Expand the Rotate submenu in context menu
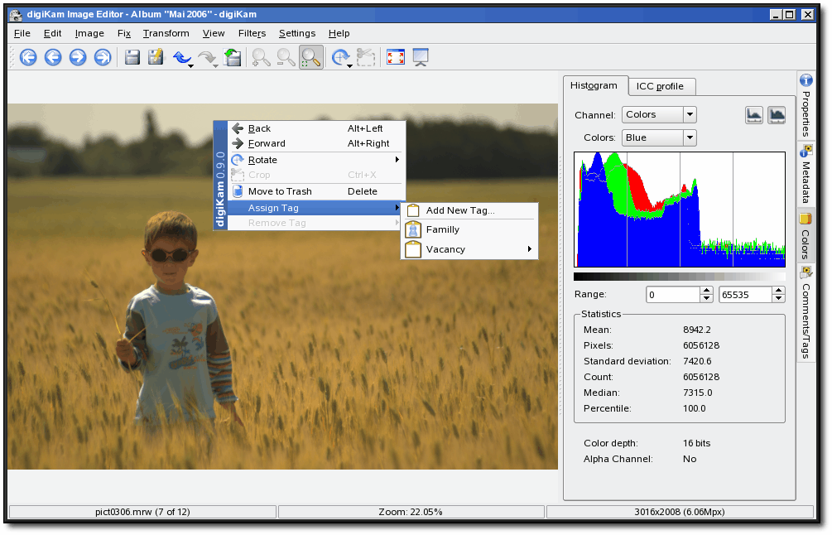This screenshot has height=535, width=832. [x=316, y=160]
